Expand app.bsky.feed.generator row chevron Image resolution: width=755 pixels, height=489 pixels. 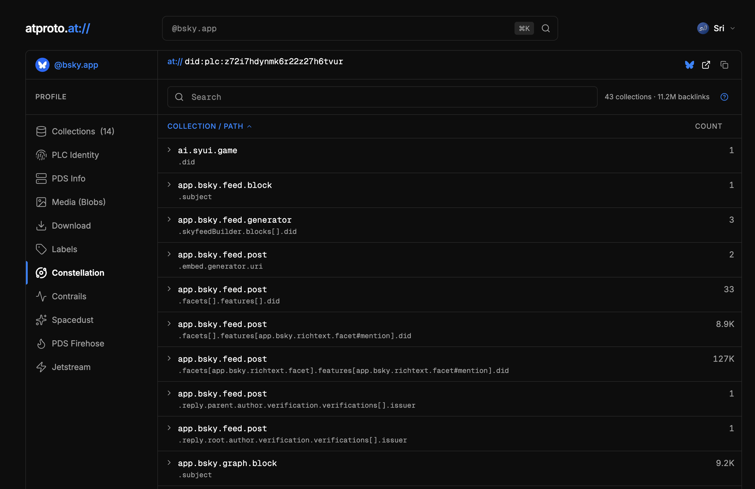(x=169, y=219)
